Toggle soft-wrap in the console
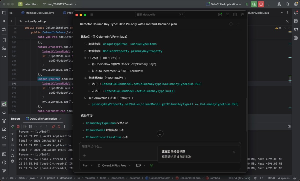The height and width of the screenshot is (181, 300). click(12, 145)
